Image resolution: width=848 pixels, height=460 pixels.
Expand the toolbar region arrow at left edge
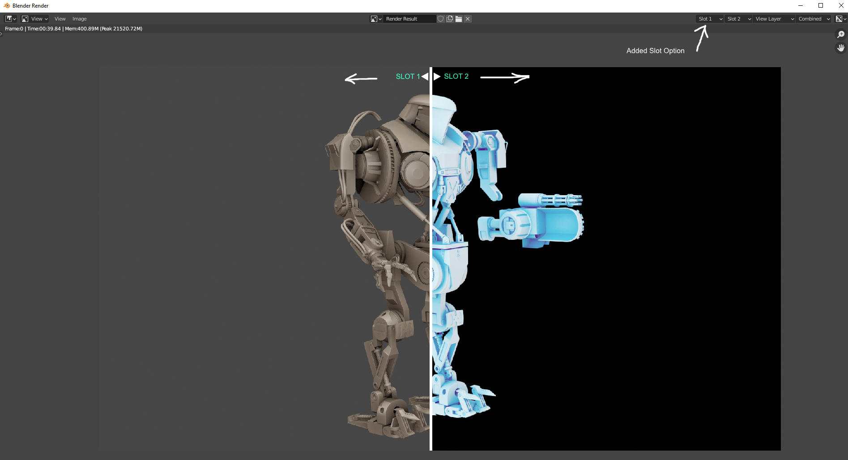tap(1, 34)
